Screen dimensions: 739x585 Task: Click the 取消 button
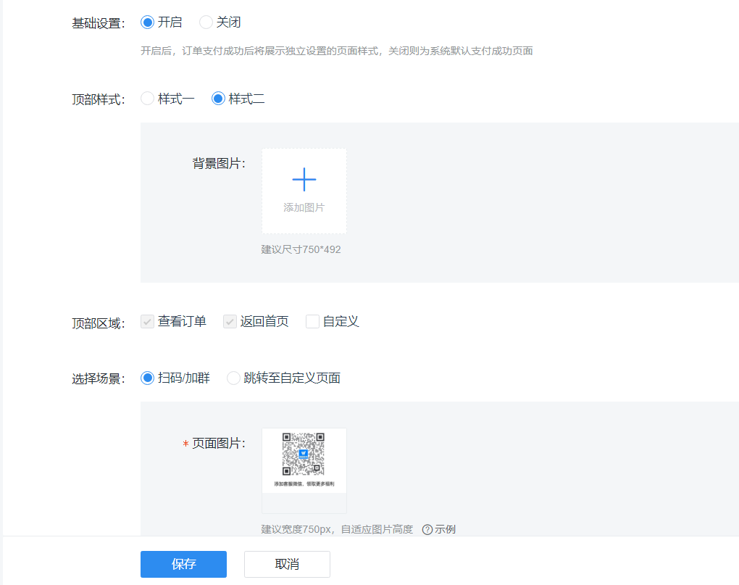[x=287, y=564]
